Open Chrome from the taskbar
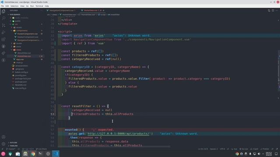The image size is (280, 157). tap(33, 154)
